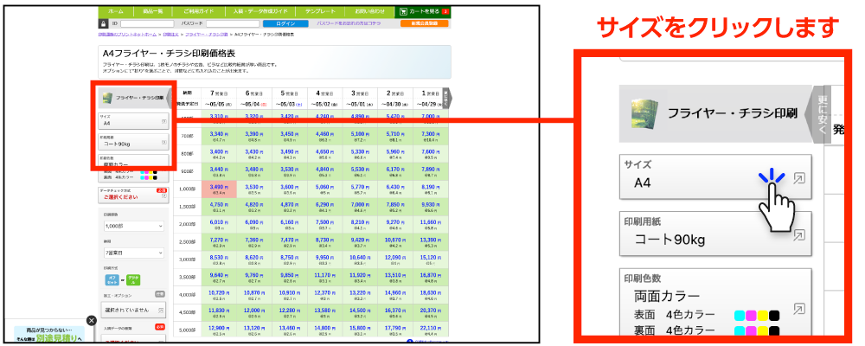Select the 18,630円 price in the 4,000部 row
The image size is (865, 346).
(432, 295)
